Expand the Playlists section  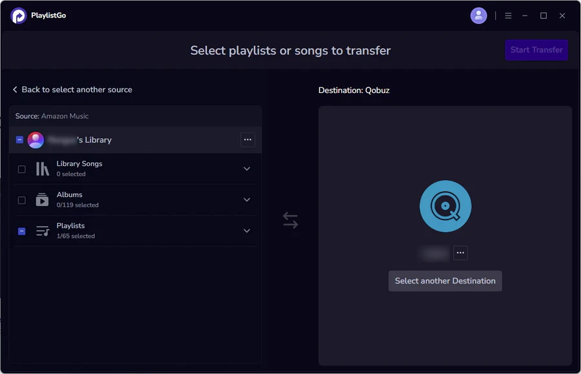coord(247,231)
